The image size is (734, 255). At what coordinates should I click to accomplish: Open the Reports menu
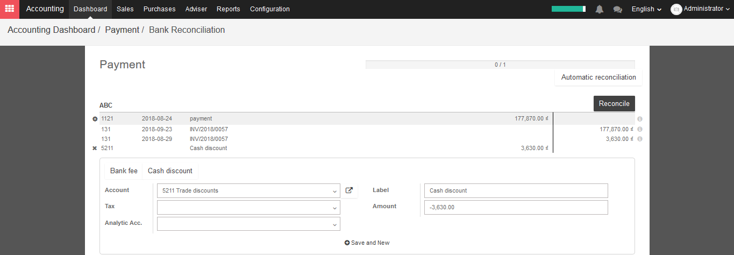(x=229, y=9)
